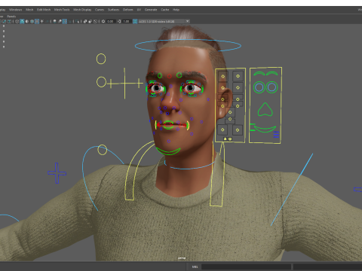Screen dimensions: 362x271
Task: Click the exposure value field 0.00
Action: point(111,21)
